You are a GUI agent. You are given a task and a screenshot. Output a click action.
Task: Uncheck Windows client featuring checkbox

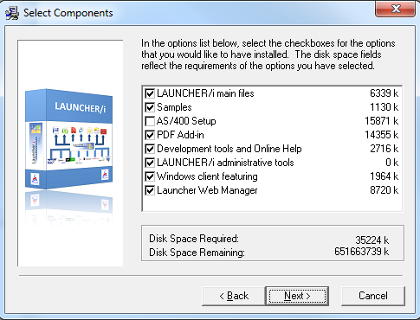click(x=150, y=176)
